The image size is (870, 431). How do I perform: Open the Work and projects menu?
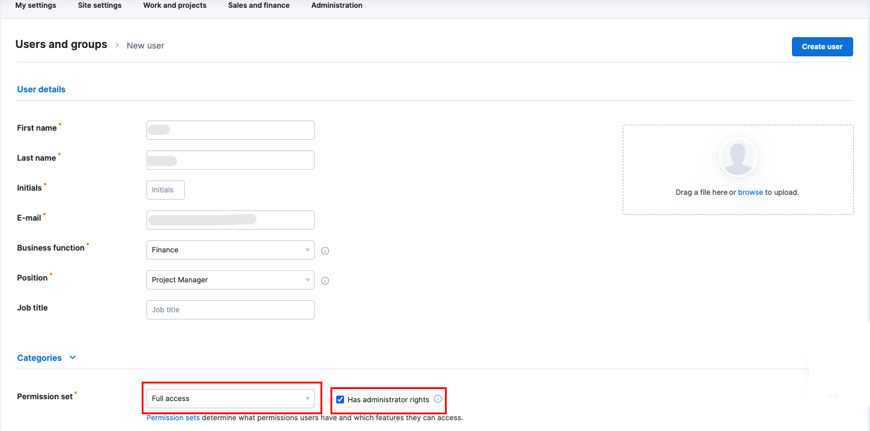[x=174, y=5]
